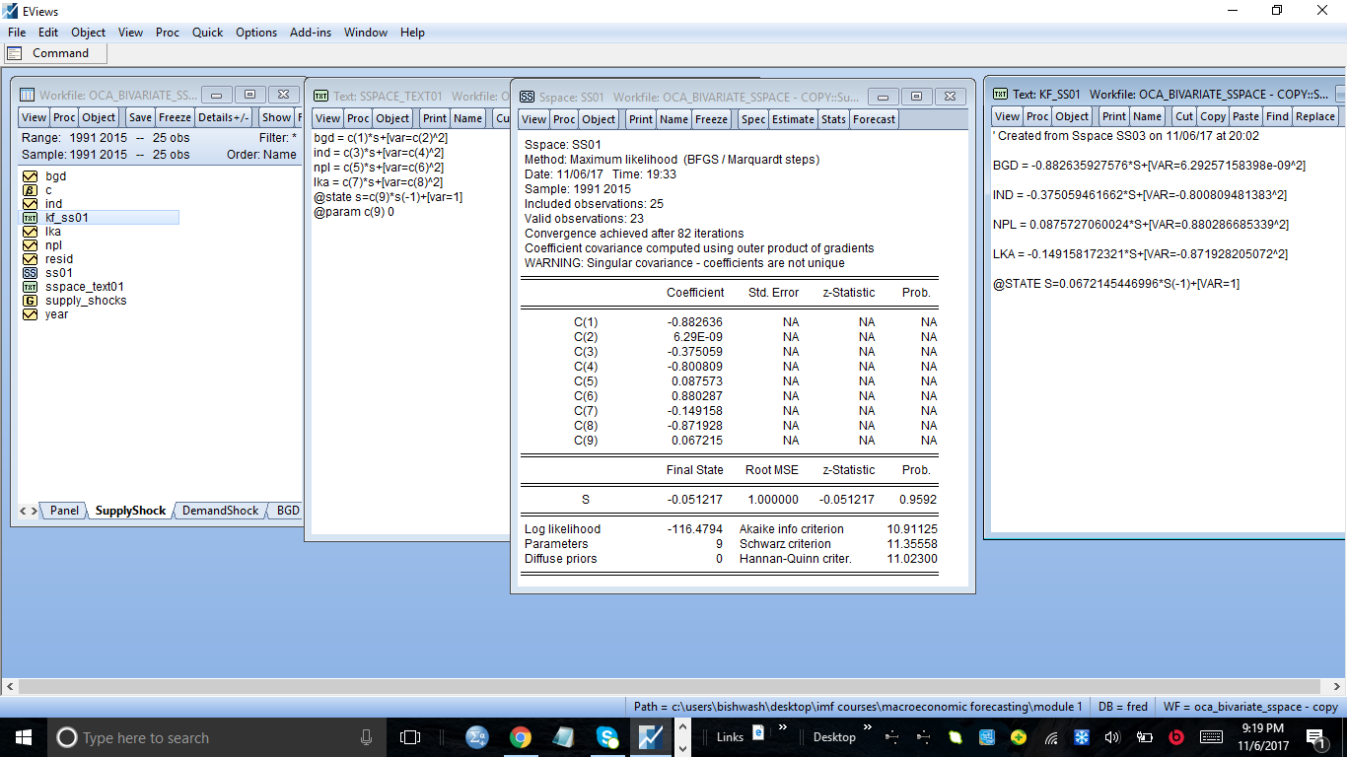Click Print in the SSPACE_TEXT01 window
The image size is (1347, 757).
435,118
